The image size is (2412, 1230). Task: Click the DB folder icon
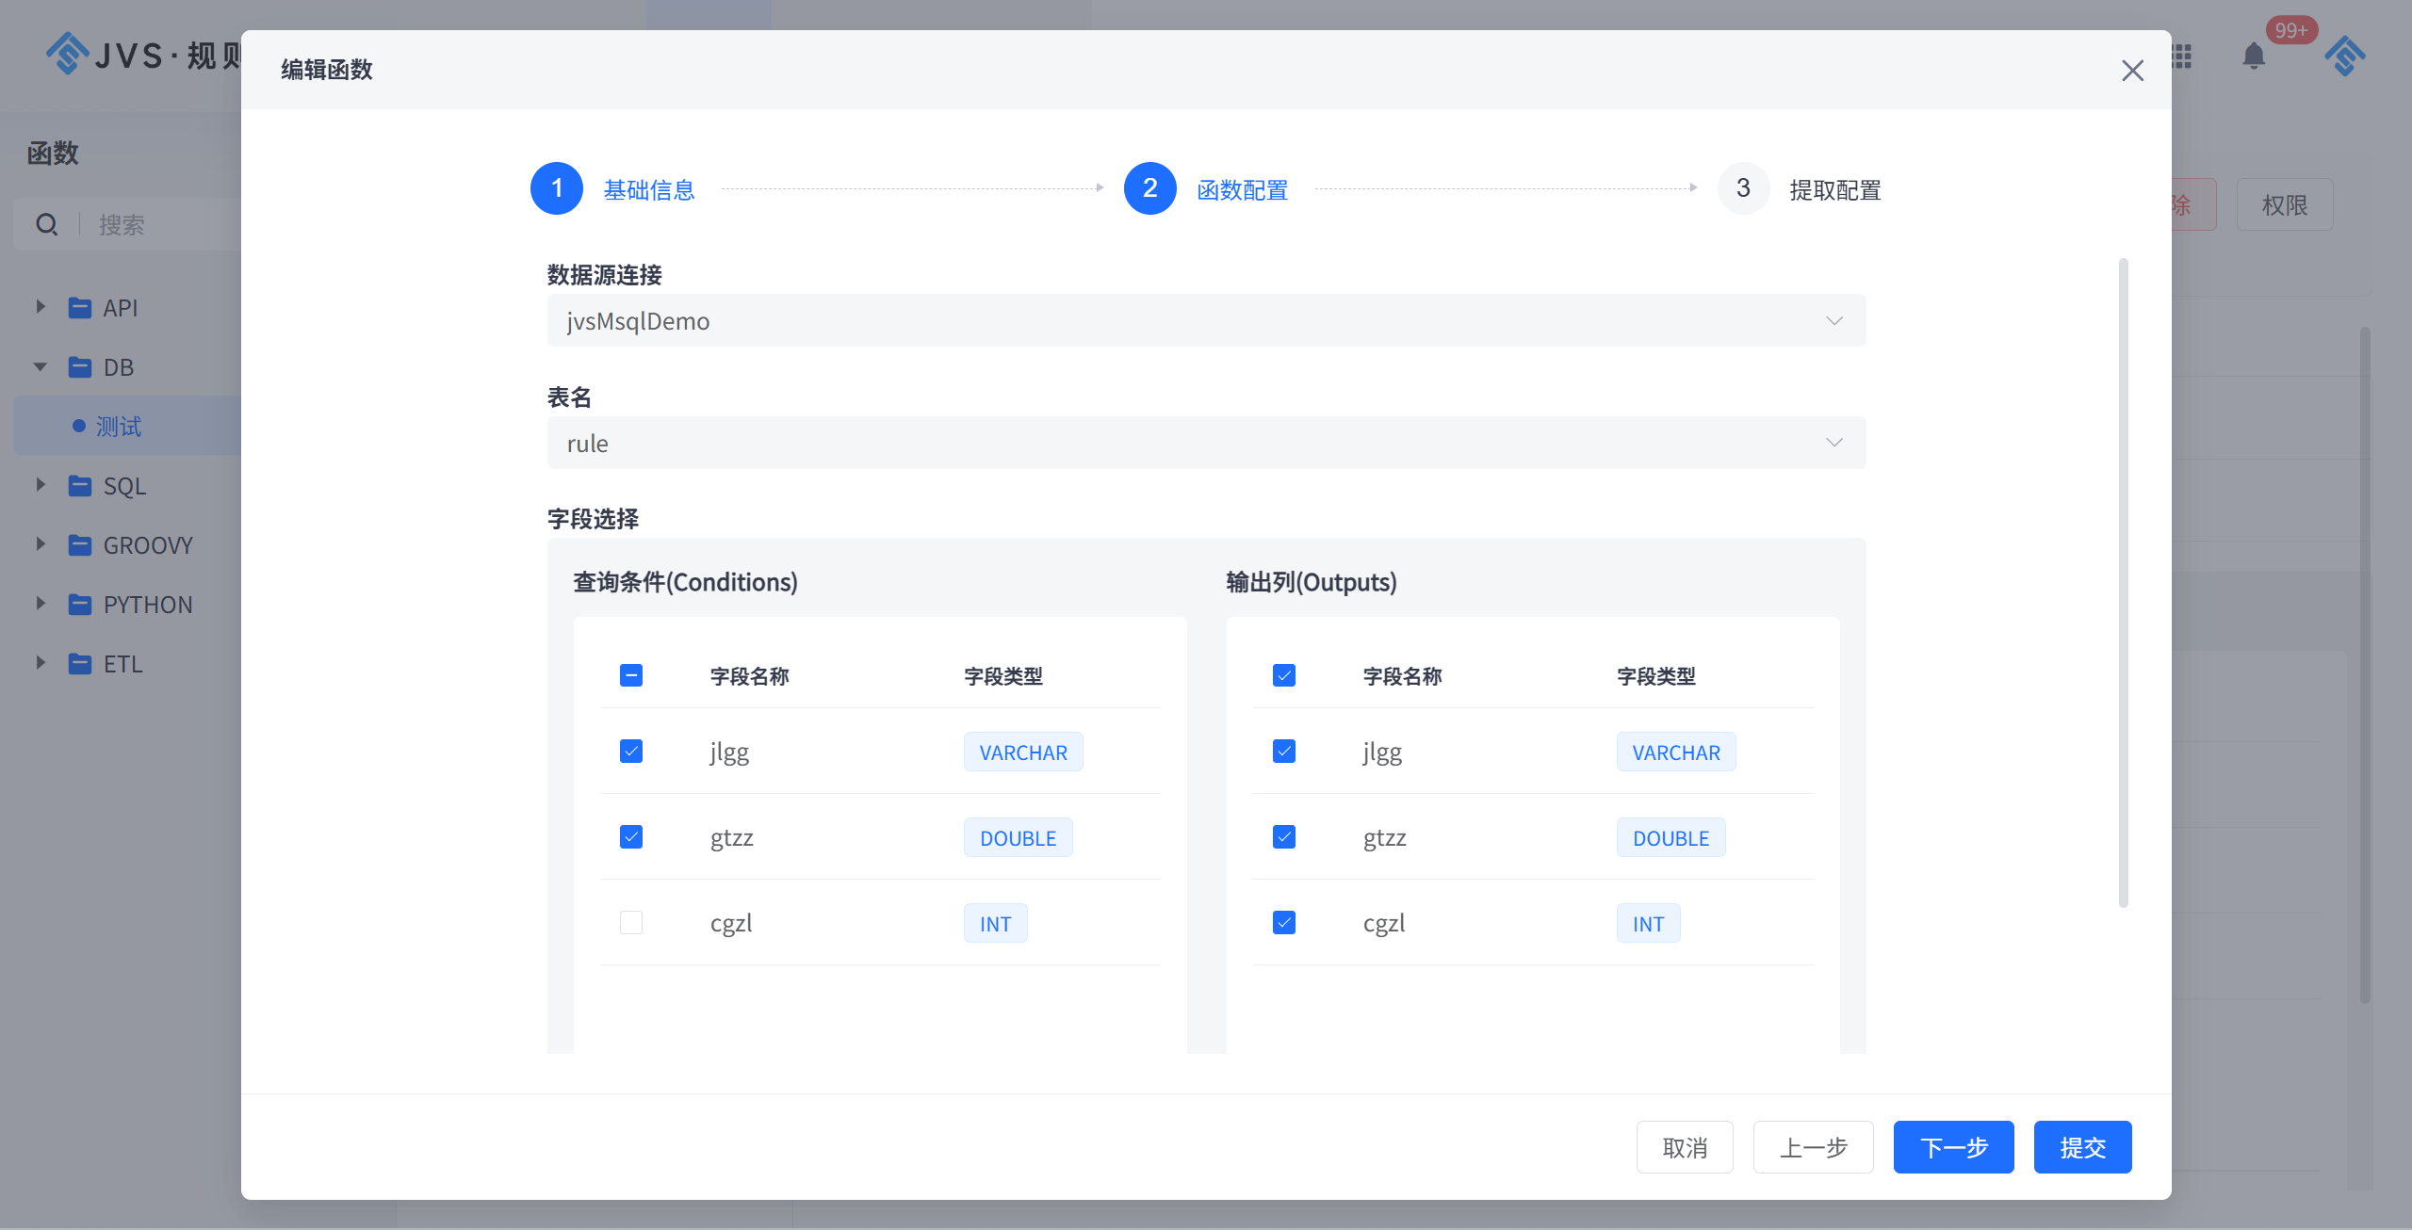pyautogui.click(x=80, y=367)
